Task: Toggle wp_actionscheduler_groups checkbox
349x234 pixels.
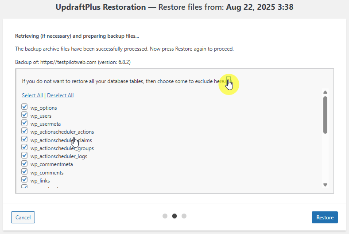Action: [24, 148]
